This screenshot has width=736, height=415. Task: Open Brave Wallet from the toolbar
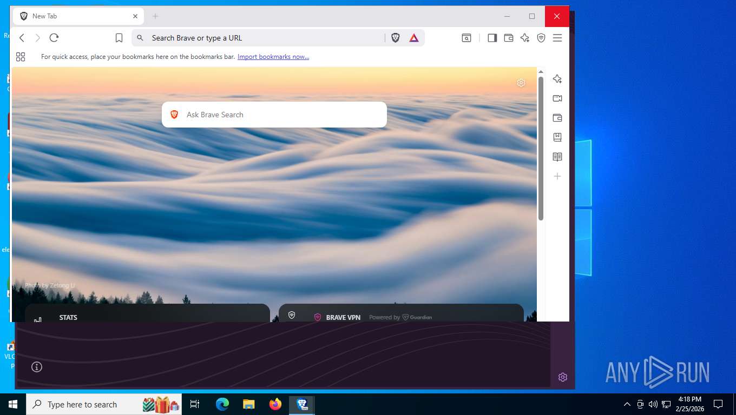coord(509,38)
